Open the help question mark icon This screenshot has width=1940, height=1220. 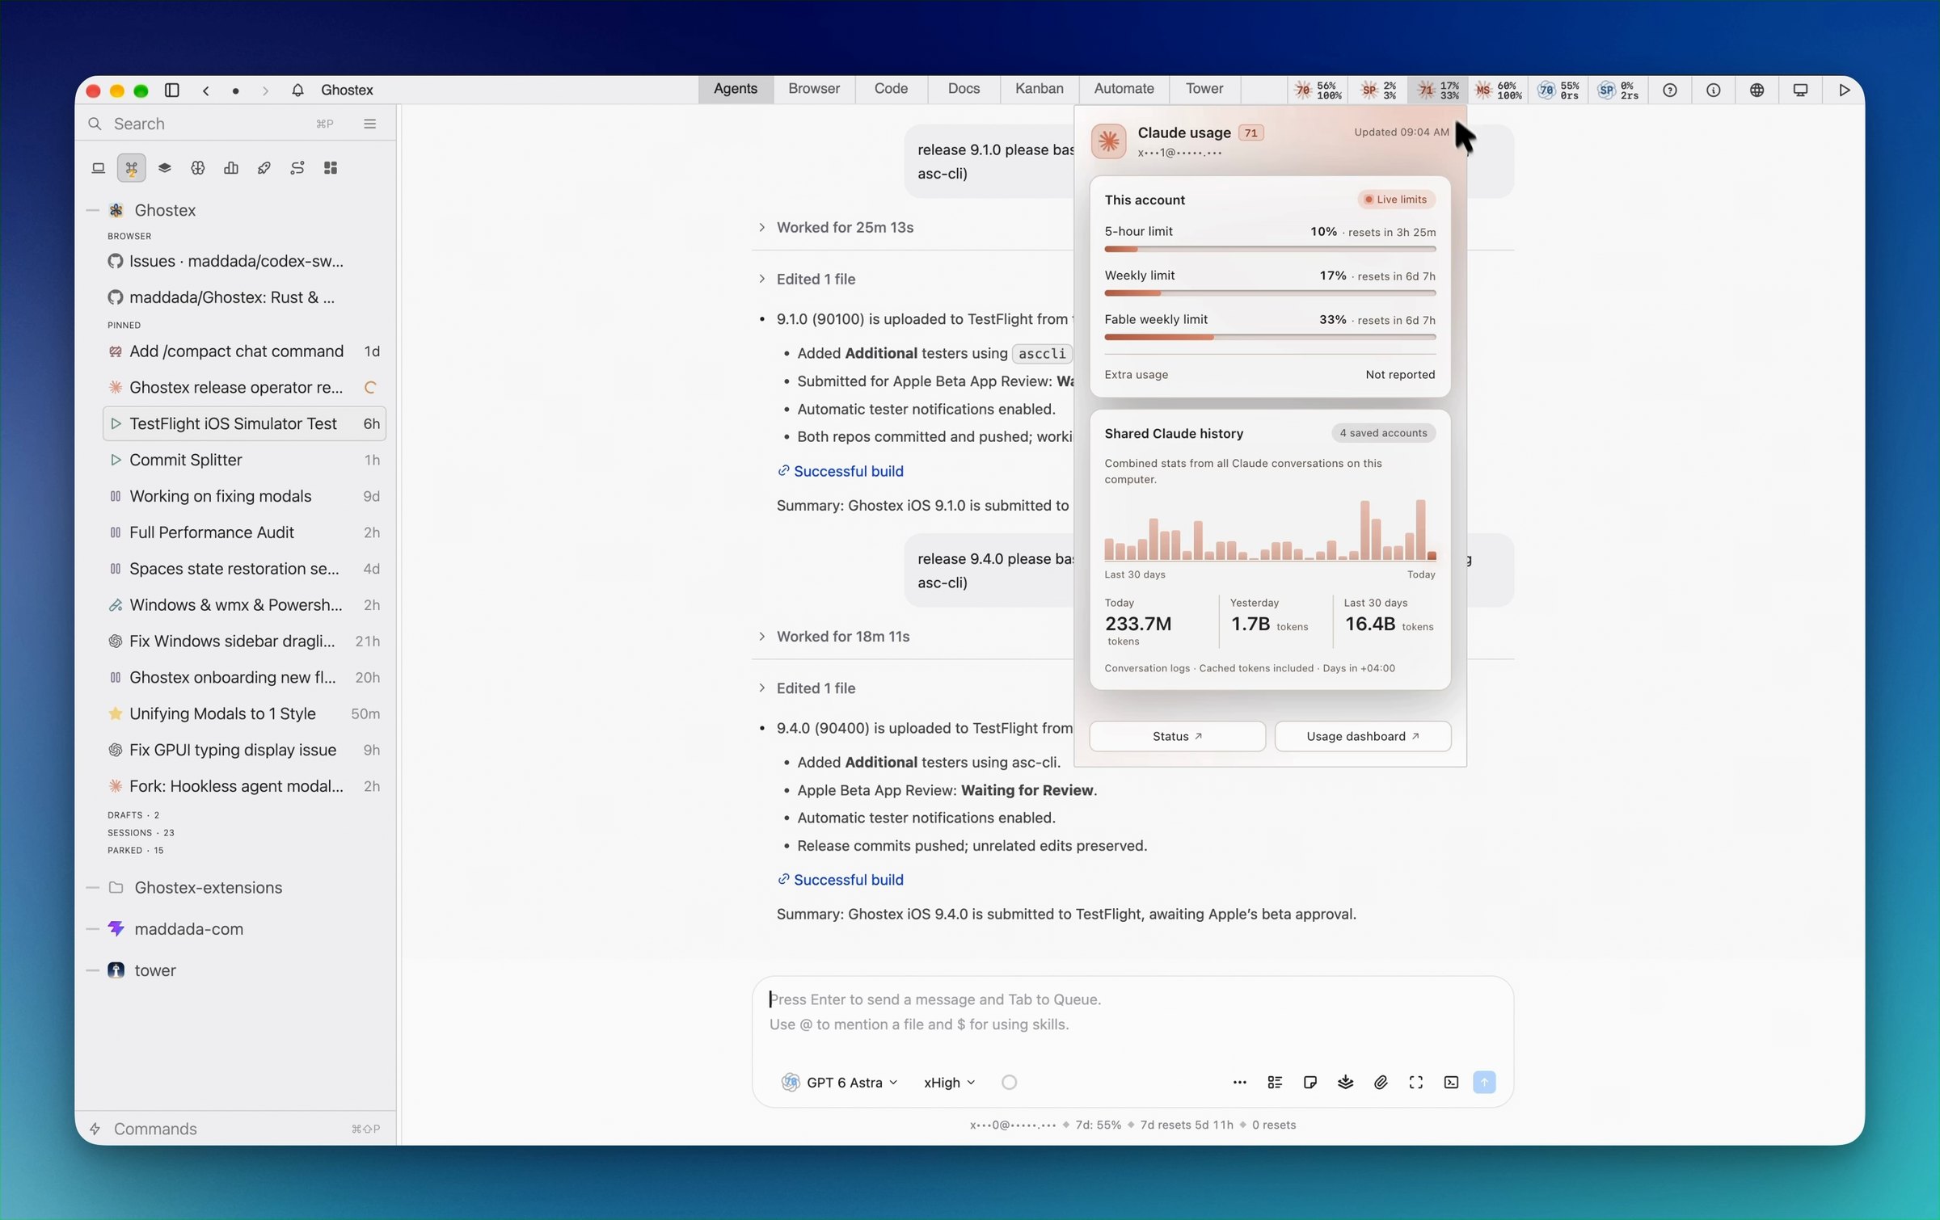coord(1670,90)
